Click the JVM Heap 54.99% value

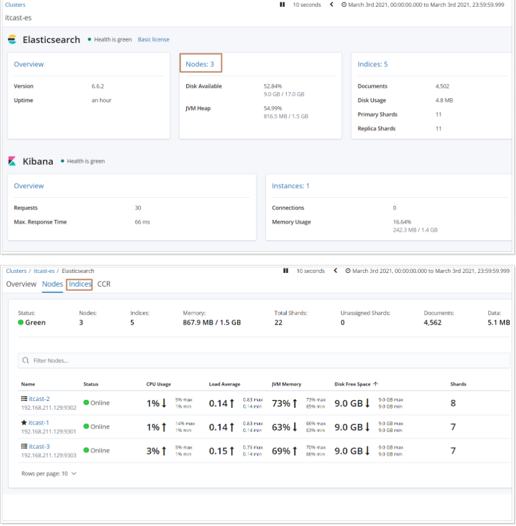click(273, 108)
